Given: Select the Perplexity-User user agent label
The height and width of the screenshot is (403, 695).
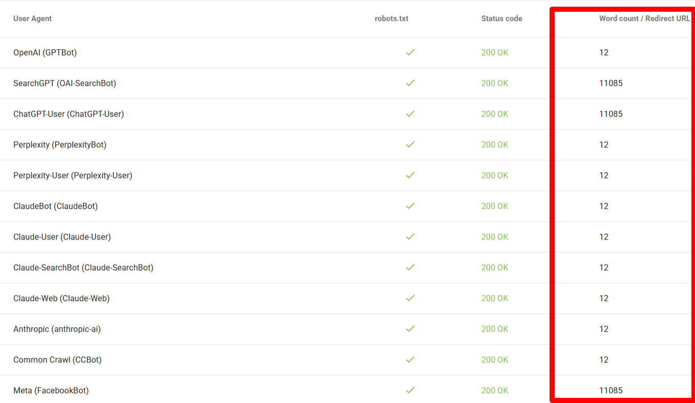Looking at the screenshot, I should 73,175.
